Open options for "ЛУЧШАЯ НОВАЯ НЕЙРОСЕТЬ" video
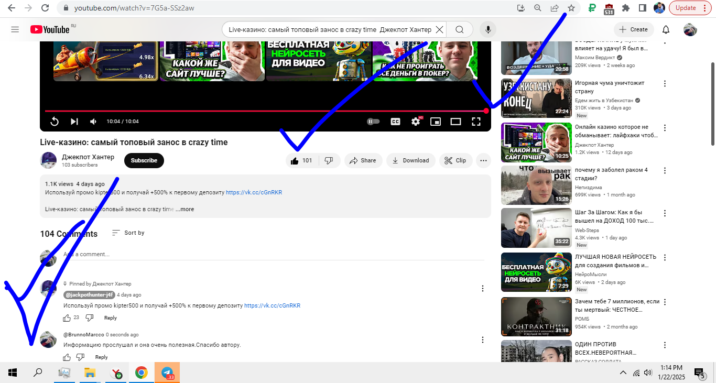This screenshot has height=383, width=716. coord(665,258)
